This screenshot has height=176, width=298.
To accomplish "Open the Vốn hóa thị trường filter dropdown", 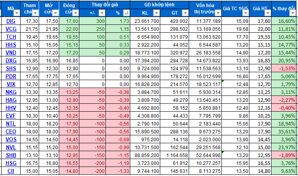I will tap(218, 13).
